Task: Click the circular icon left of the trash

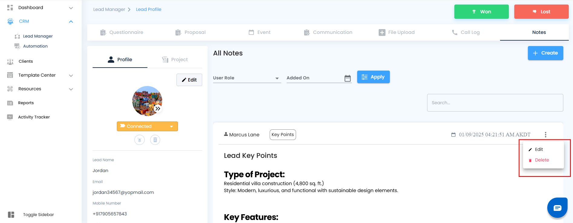Action: click(140, 140)
